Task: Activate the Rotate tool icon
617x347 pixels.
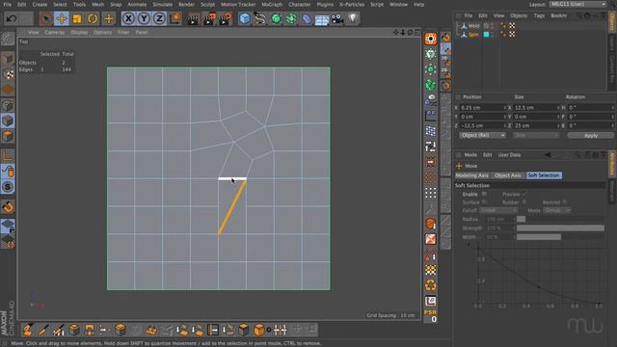Action: pos(93,18)
